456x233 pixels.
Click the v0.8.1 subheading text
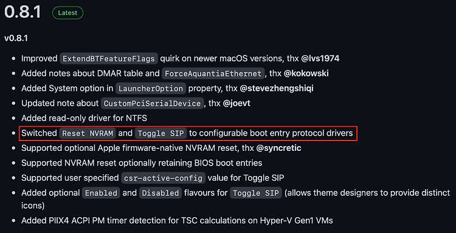[16, 38]
